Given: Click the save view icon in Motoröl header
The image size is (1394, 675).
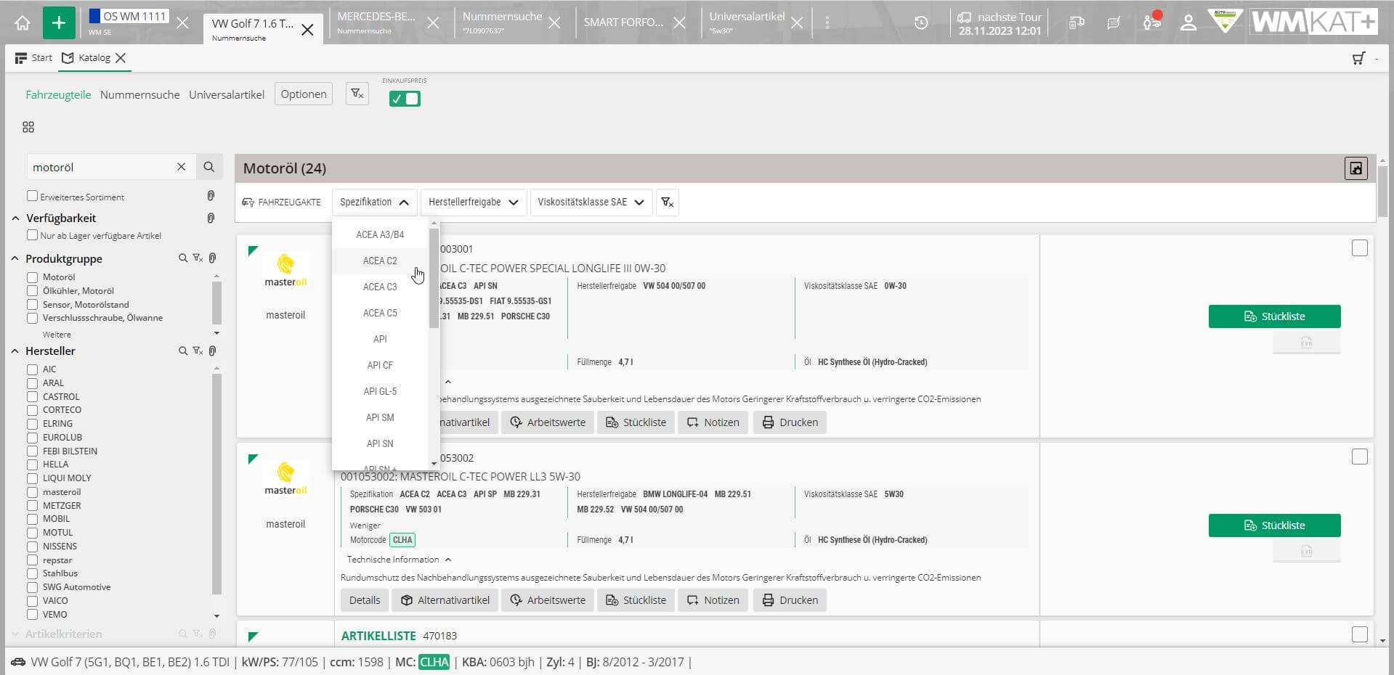Looking at the screenshot, I should [1355, 168].
